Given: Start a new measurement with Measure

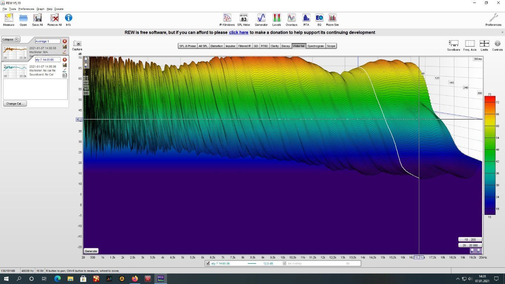Looking at the screenshot, I should coord(9,20).
